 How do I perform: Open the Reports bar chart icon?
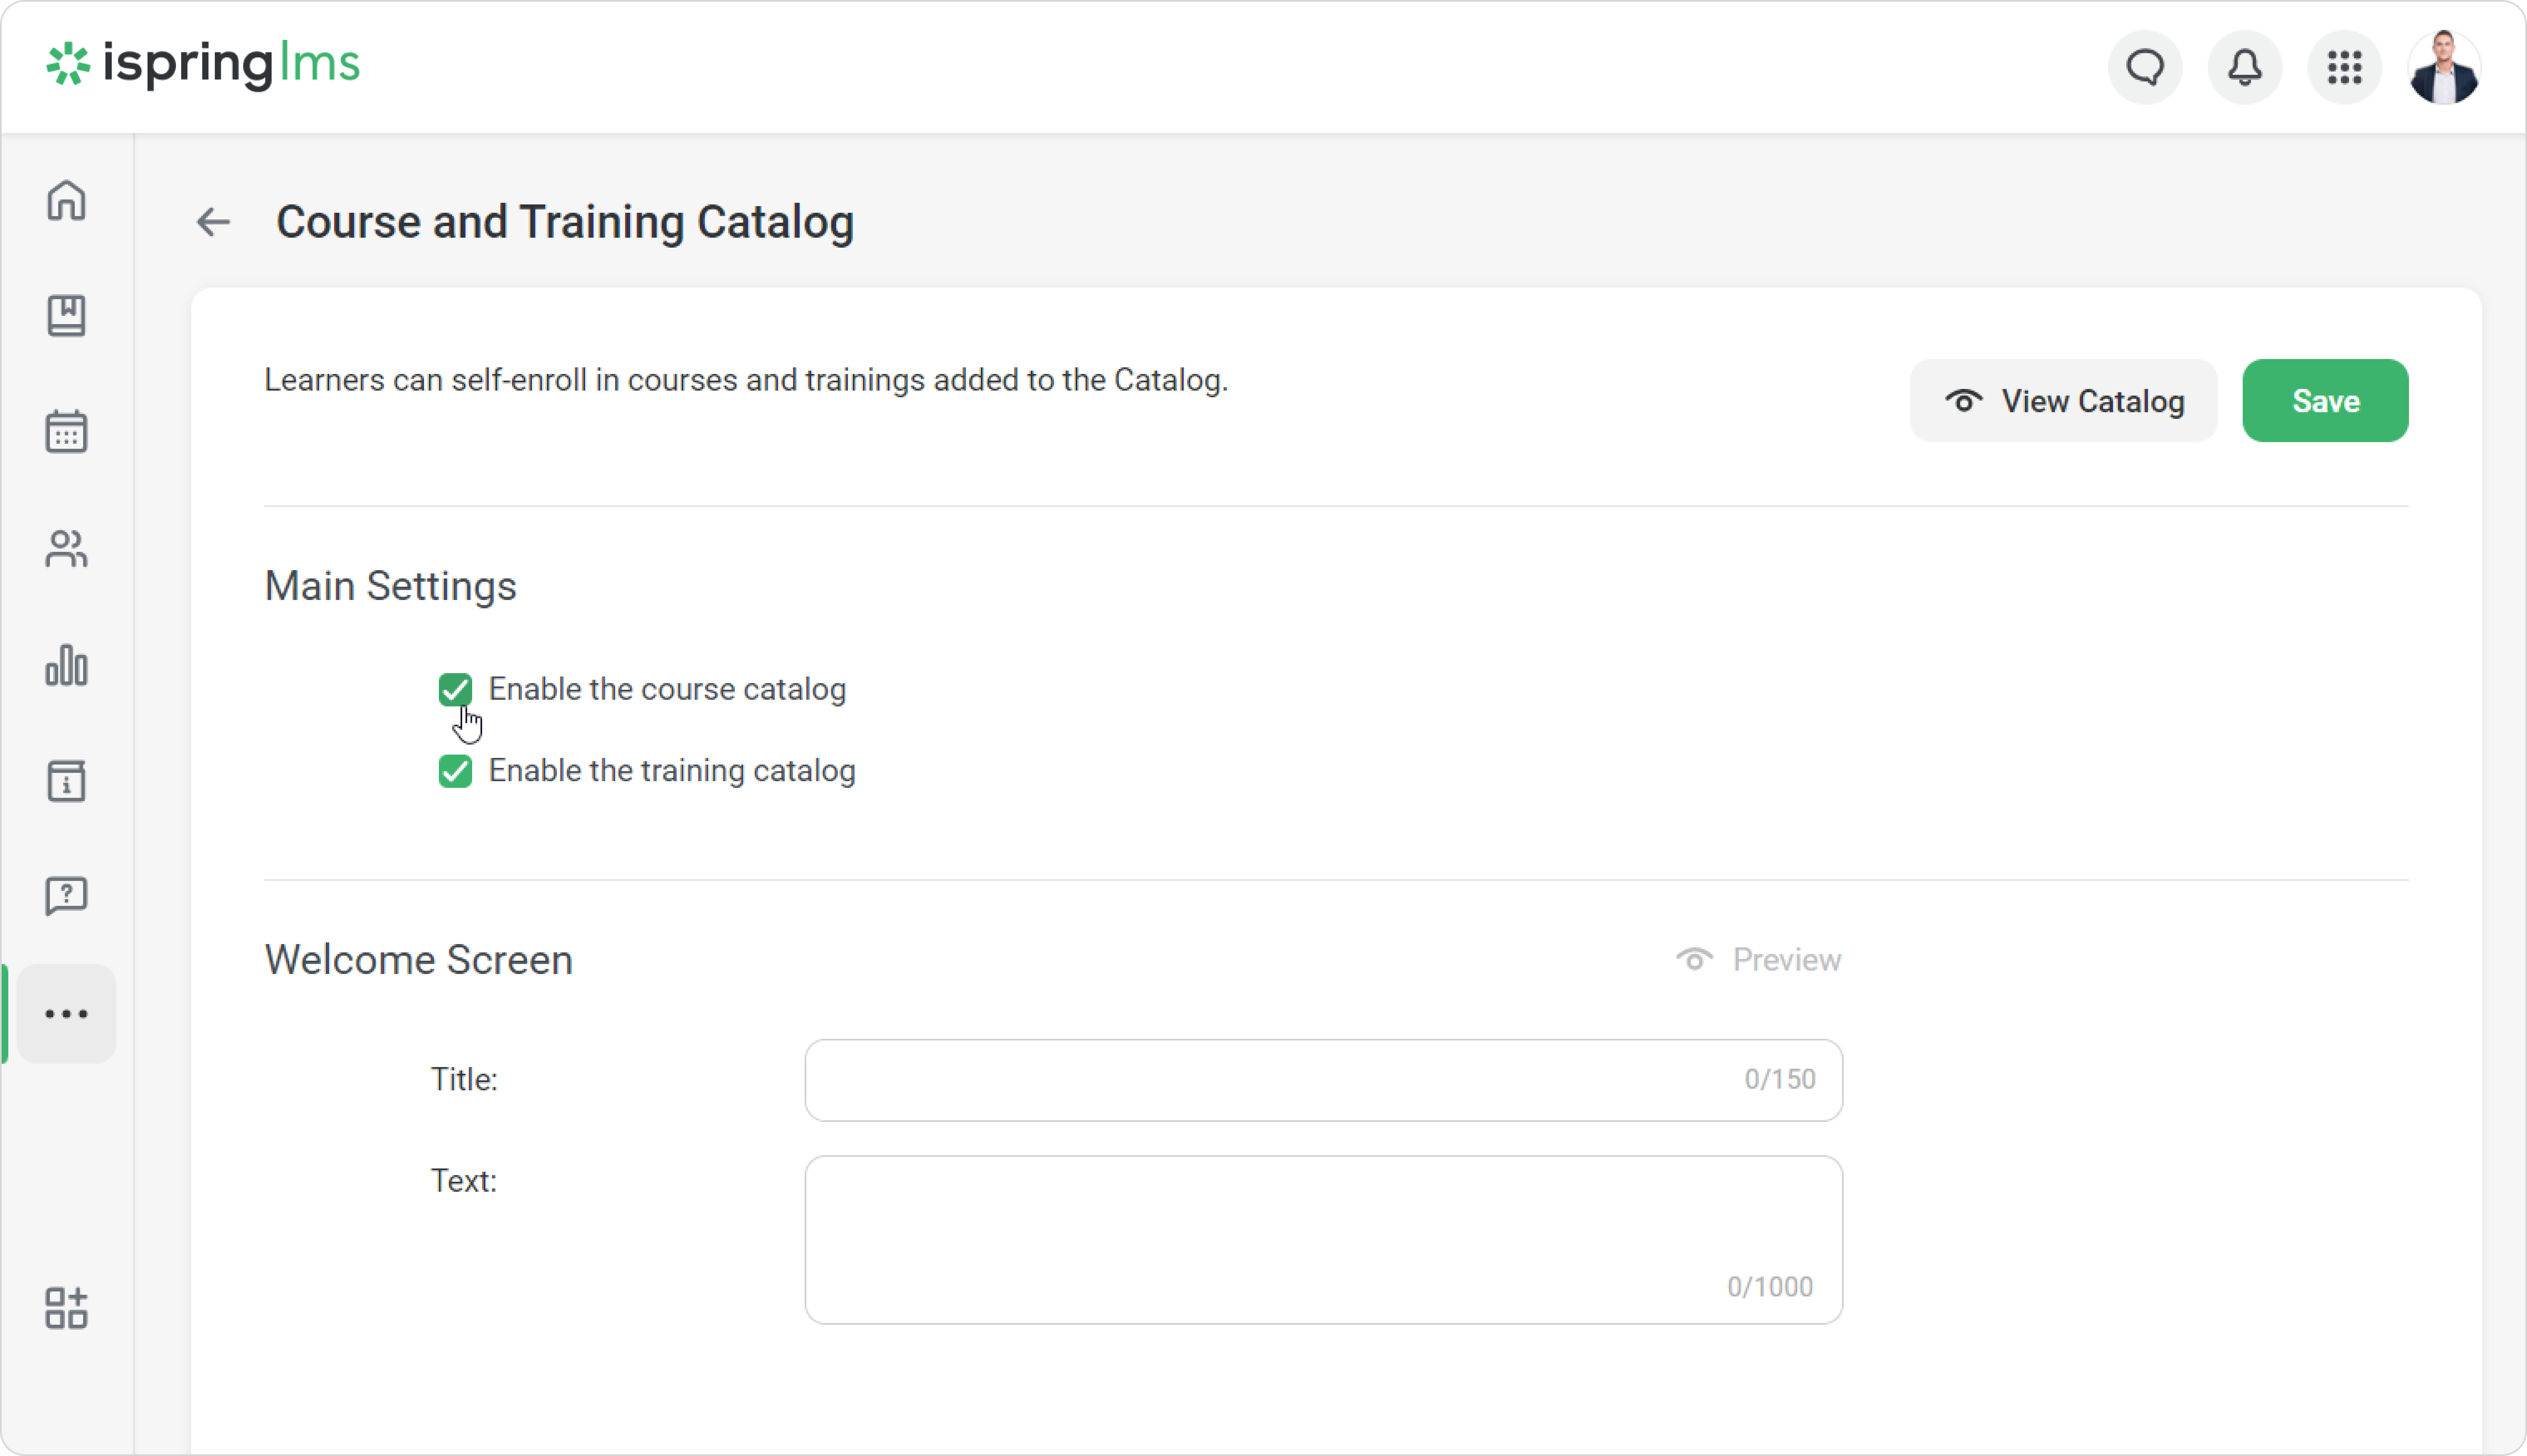[x=66, y=665]
